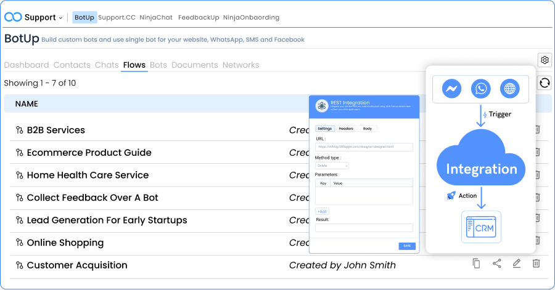Open settings gear at top right
The width and height of the screenshot is (555, 290).
(x=545, y=60)
